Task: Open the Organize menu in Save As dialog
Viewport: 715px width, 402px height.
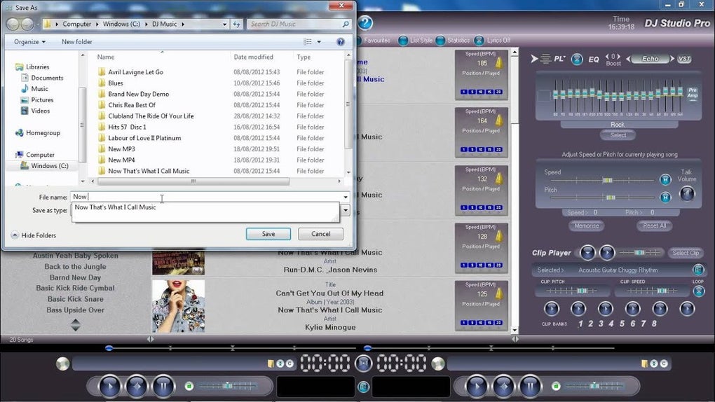Action: pyautogui.click(x=29, y=41)
